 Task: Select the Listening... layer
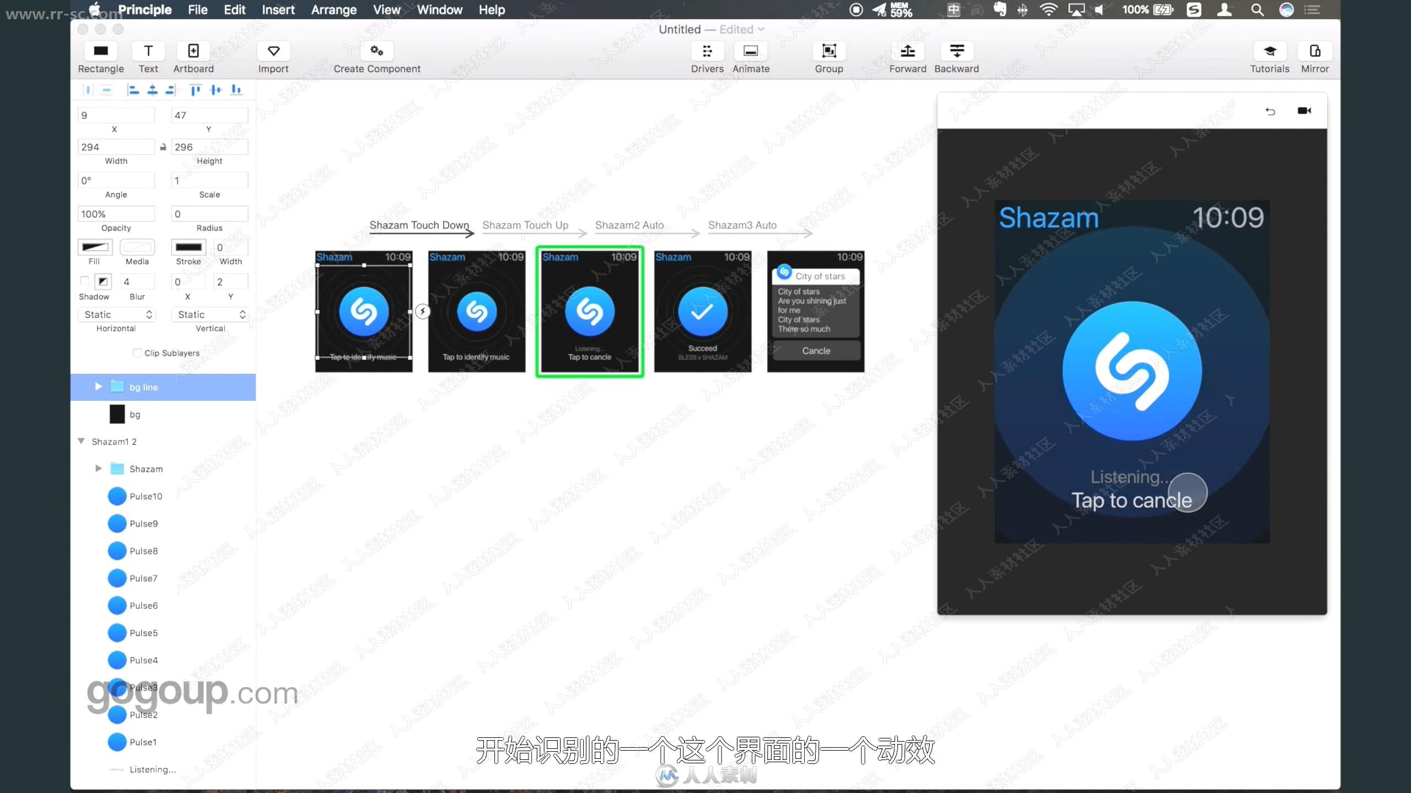163,769
